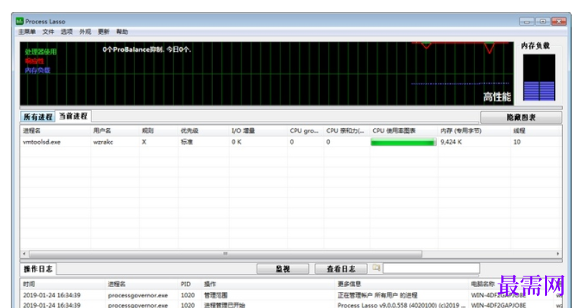578x308 pixels.
Task: Click the ProBalance status text in graph
Action: 147,50
